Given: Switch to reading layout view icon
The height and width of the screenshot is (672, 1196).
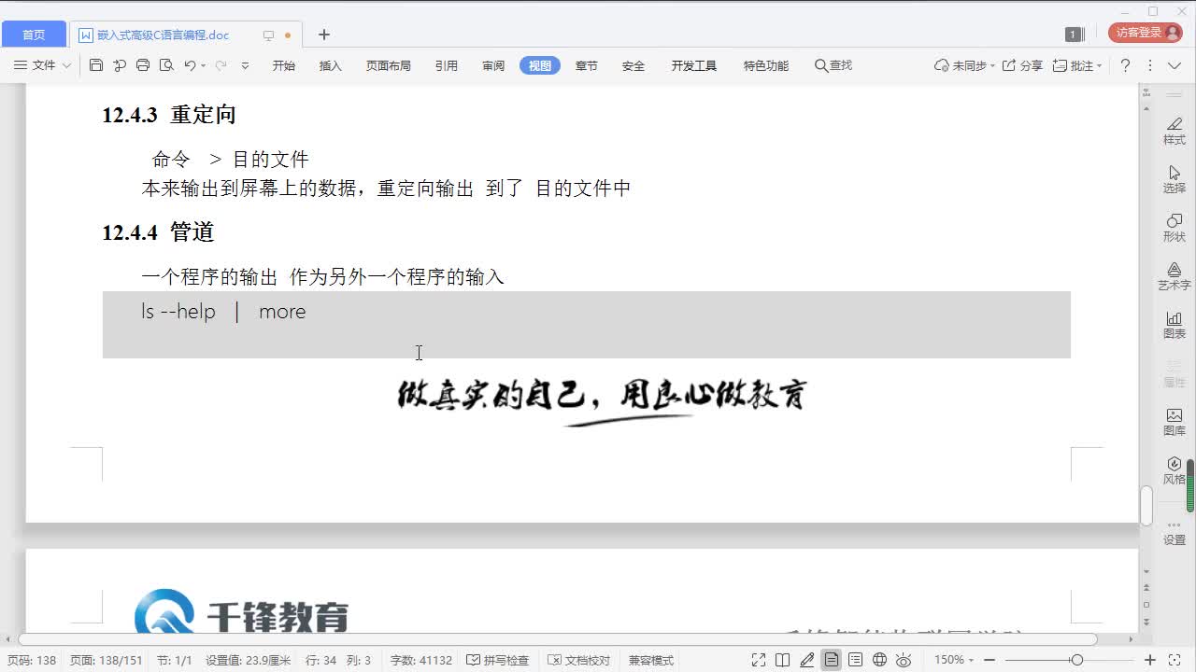Looking at the screenshot, I should pyautogui.click(x=783, y=660).
